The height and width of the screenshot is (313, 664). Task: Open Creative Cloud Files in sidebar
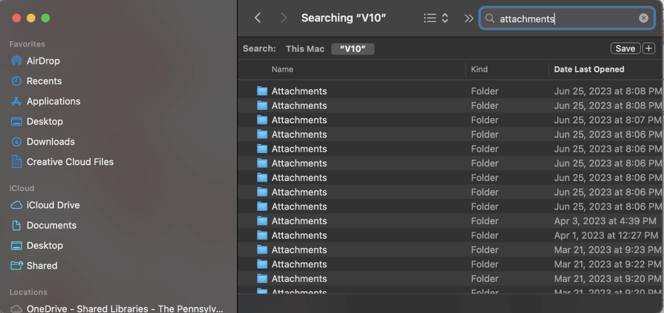click(x=70, y=162)
